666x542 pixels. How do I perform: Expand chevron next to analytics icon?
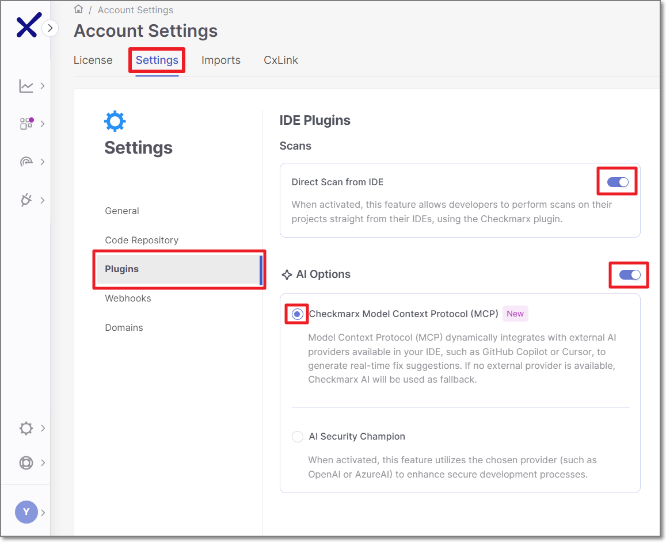click(43, 86)
